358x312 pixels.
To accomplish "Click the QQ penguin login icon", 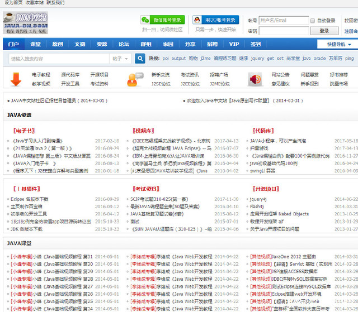I will [x=197, y=20].
